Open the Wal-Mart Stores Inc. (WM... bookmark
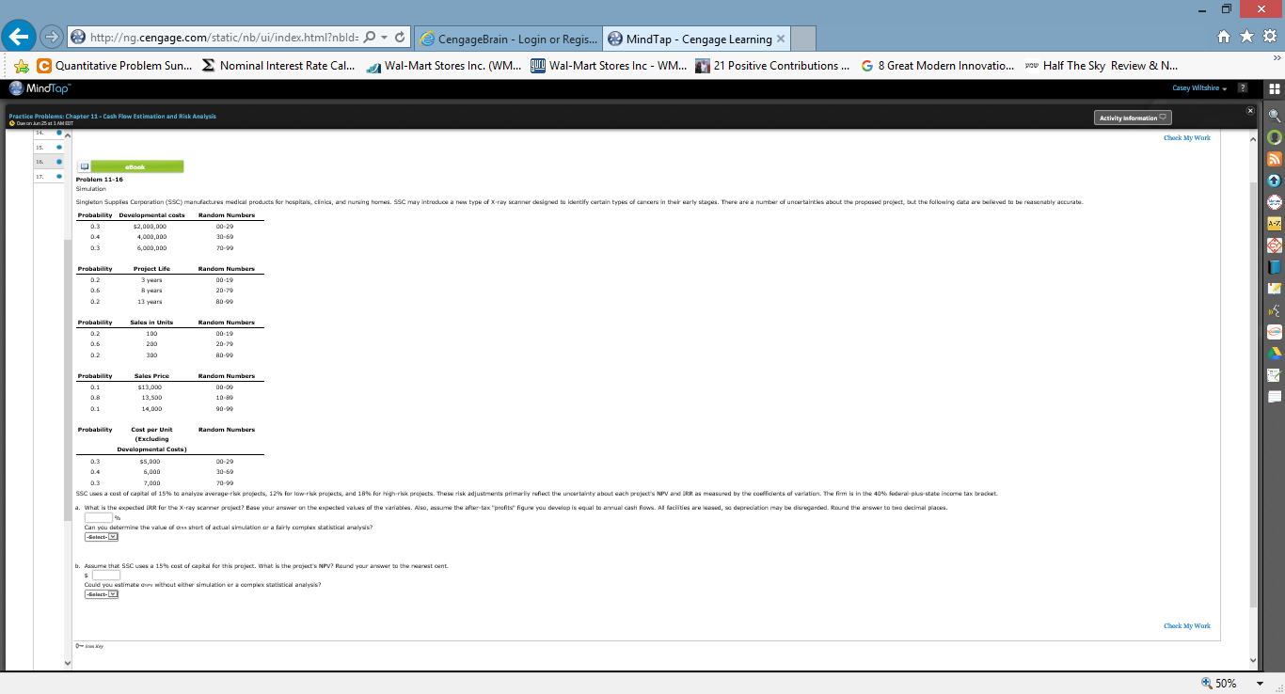The width and height of the screenshot is (1285, 694). pos(444,66)
